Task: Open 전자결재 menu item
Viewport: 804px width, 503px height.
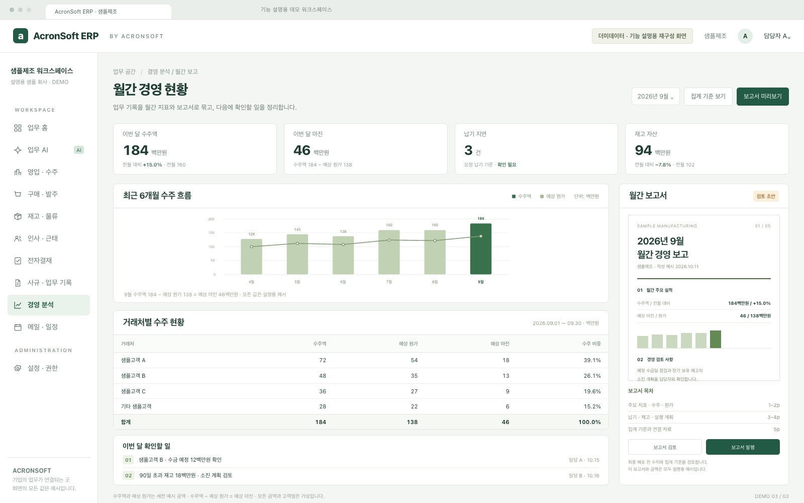Action: pos(49,261)
